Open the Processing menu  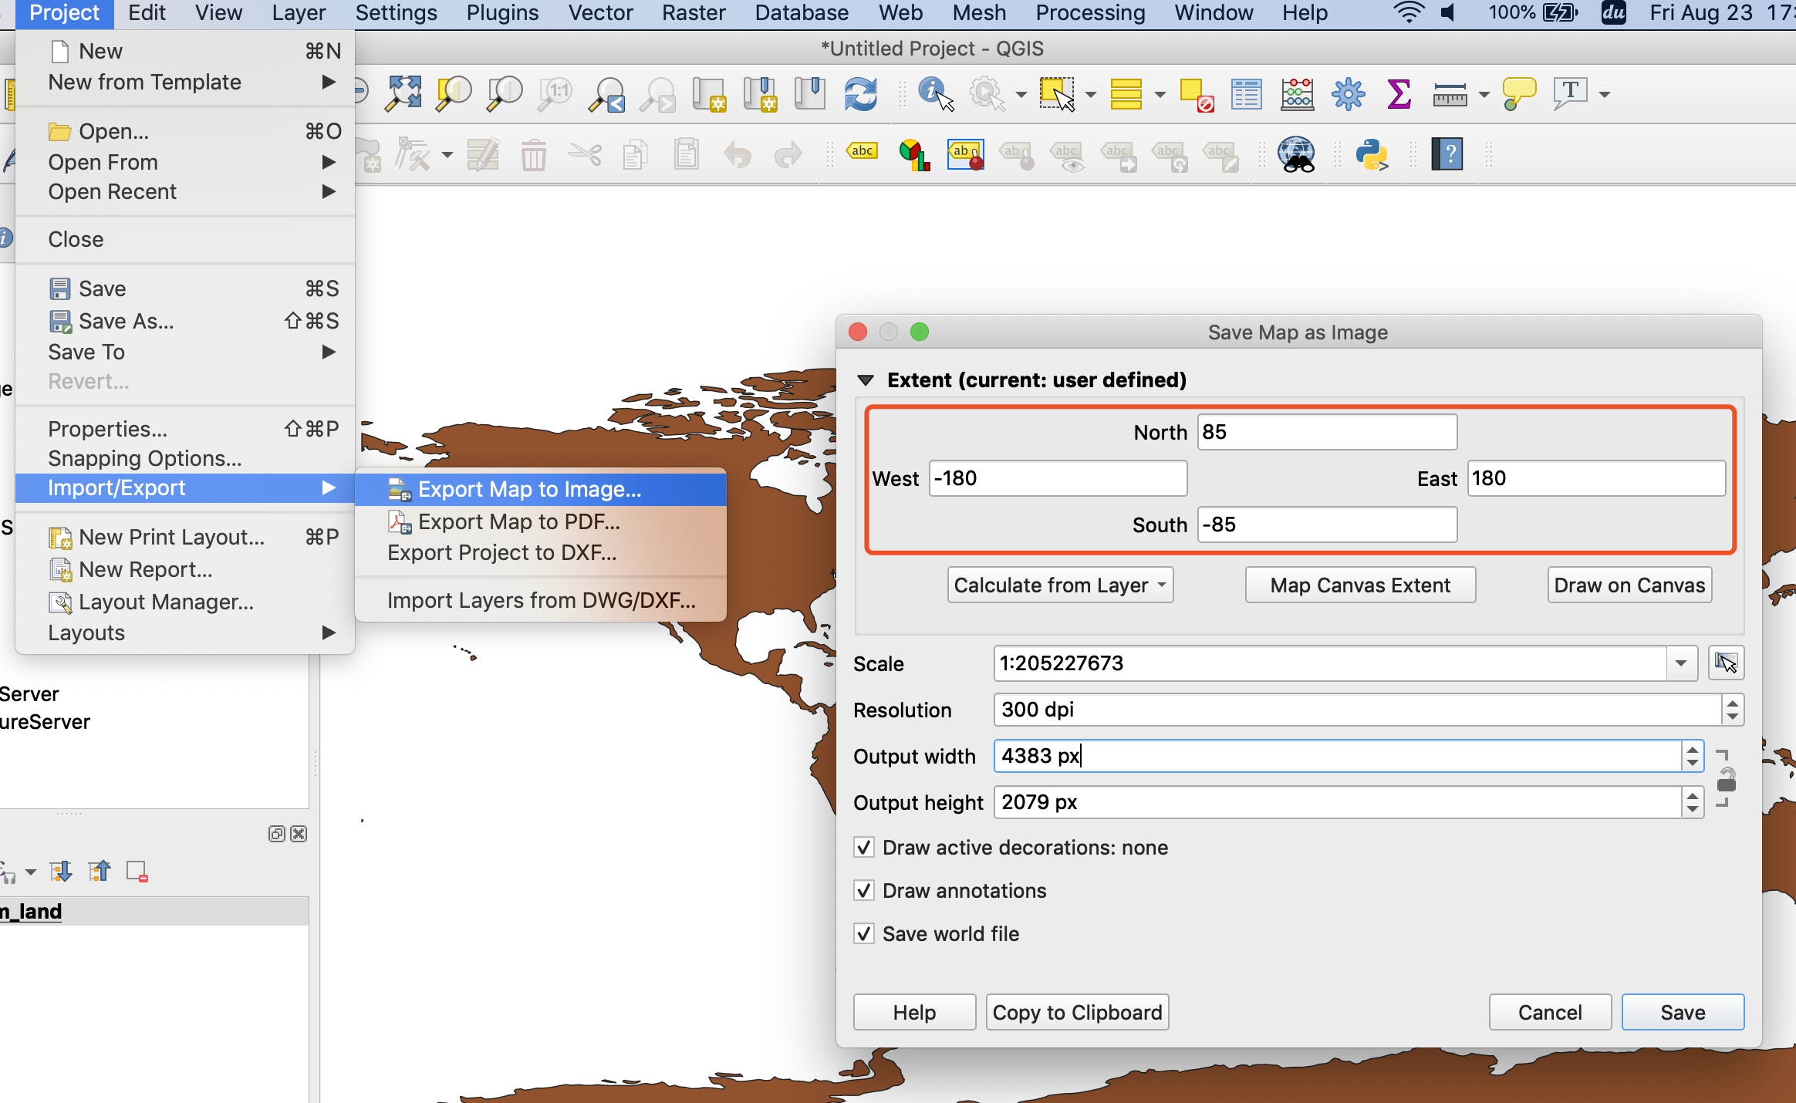[x=1090, y=13]
